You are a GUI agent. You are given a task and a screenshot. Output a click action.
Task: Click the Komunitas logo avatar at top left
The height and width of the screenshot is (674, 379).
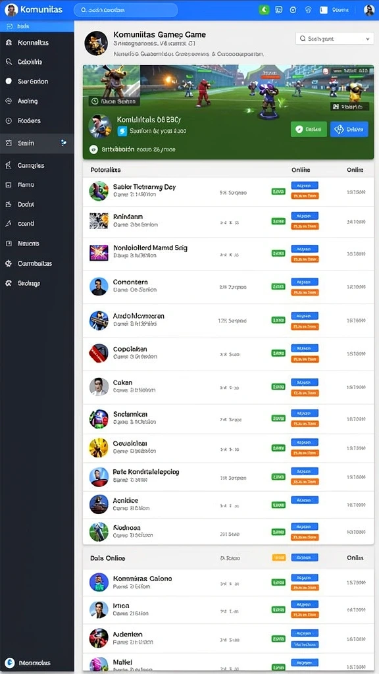pyautogui.click(x=11, y=9)
